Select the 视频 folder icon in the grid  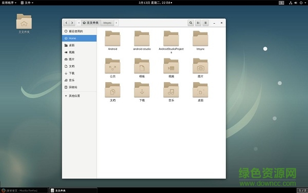171,66
